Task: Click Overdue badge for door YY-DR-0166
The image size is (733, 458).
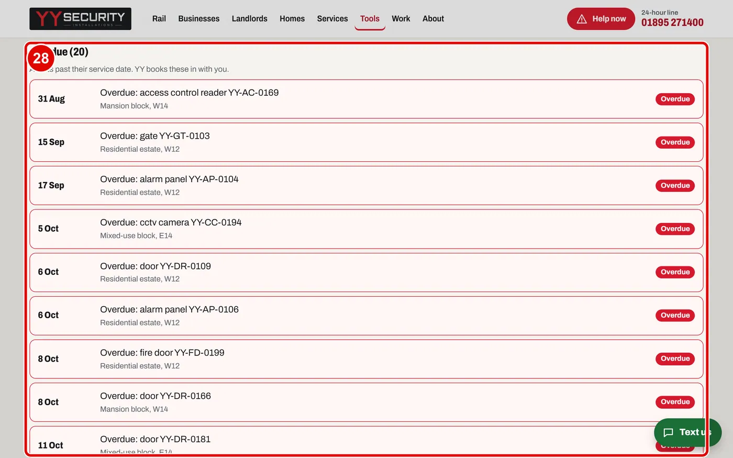Action: coord(675,402)
